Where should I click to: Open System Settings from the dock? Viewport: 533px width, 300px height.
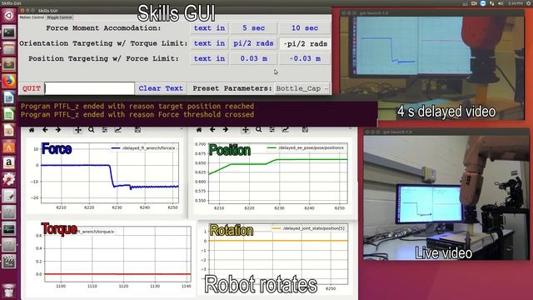tap(9, 179)
